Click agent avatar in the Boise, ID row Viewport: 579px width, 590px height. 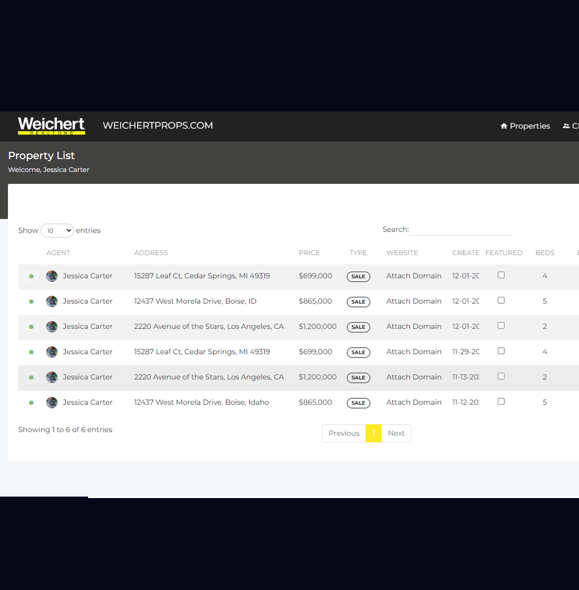pyautogui.click(x=52, y=301)
